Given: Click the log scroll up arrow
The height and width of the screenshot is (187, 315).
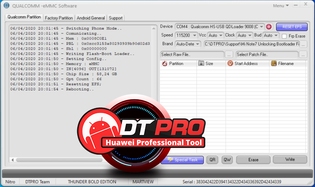Looking at the screenshot, I should click(154, 28).
